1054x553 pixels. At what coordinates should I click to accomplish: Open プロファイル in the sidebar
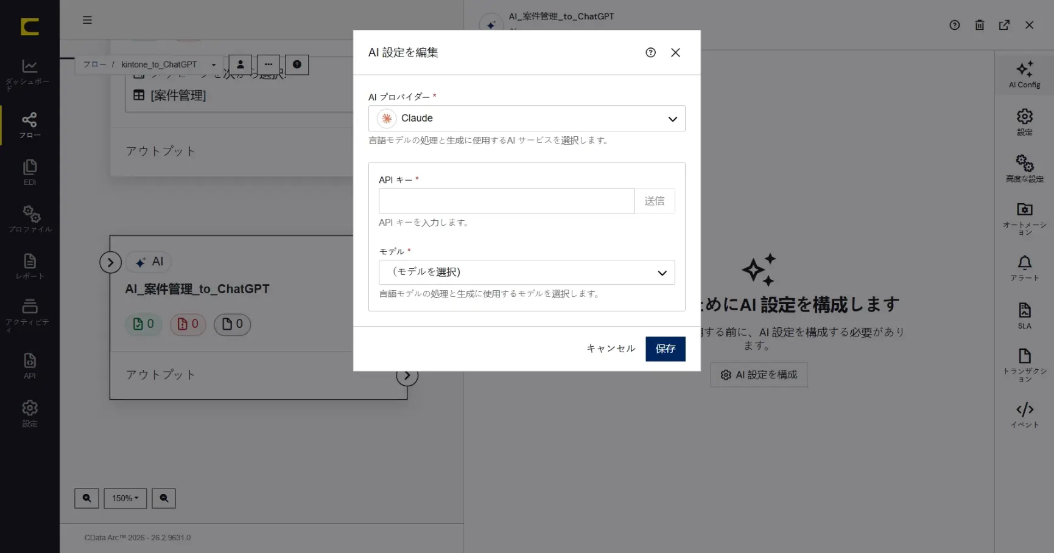(x=29, y=220)
